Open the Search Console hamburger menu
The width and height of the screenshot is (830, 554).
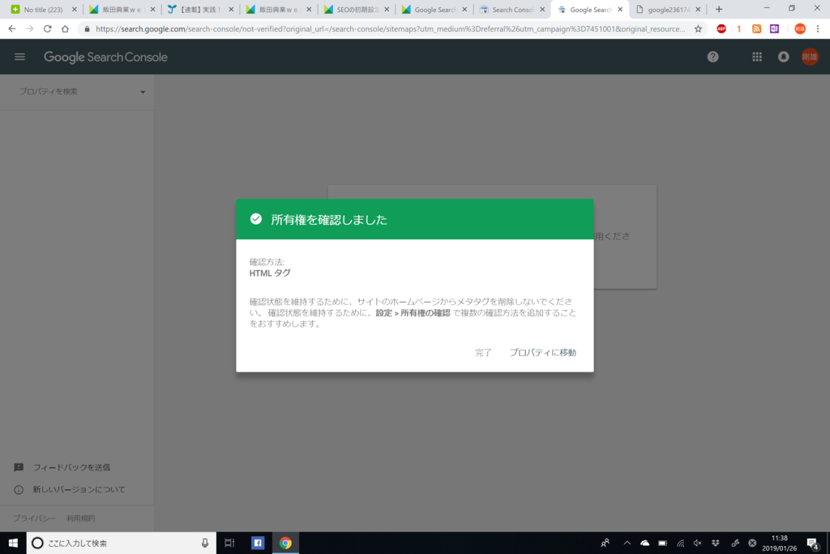[x=19, y=57]
